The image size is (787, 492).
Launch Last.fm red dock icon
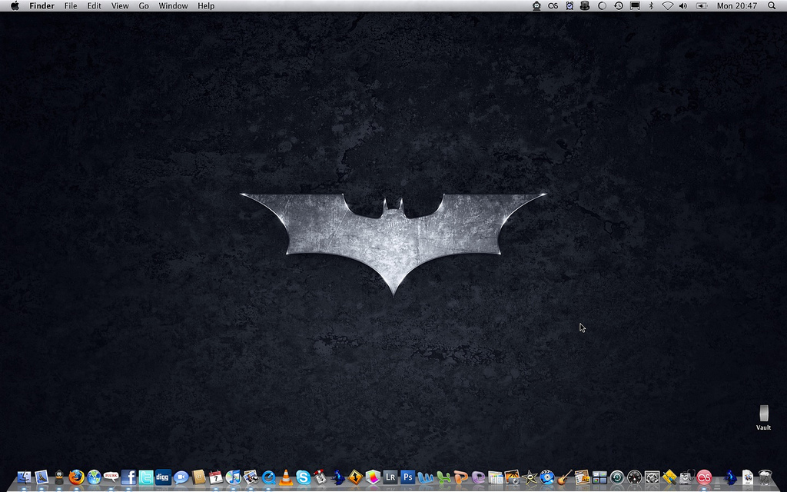pyautogui.click(x=704, y=477)
